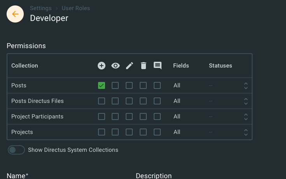Image resolution: width=286 pixels, height=179 pixels.
Task: Open the Fields setting for Posts
Action: pyautogui.click(x=177, y=85)
